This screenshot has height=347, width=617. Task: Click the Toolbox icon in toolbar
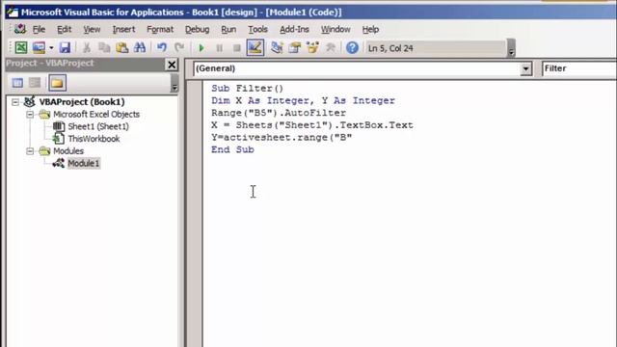click(x=331, y=48)
